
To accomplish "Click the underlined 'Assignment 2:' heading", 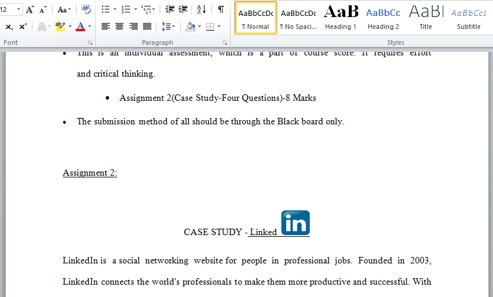I will pos(90,173).
